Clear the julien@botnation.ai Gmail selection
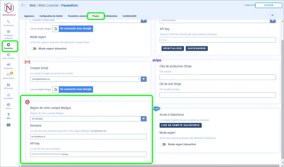Image resolution: width=284 pixels, height=167 pixels. click(x=139, y=79)
